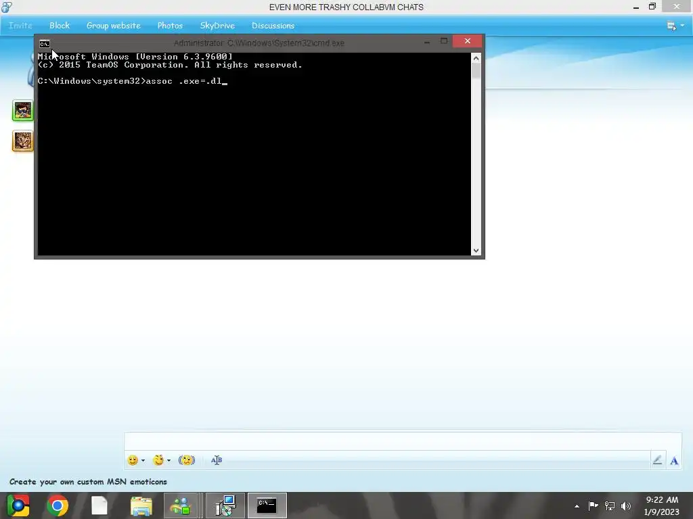Click the command prompt scroll down arrow

(476, 251)
